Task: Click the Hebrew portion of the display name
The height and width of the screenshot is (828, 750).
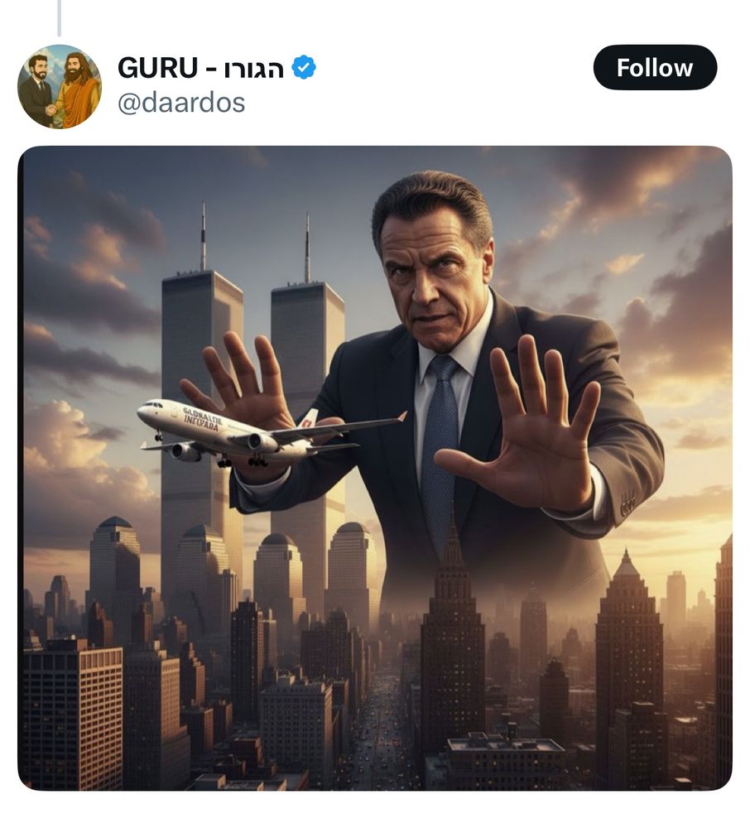Action: (x=254, y=69)
